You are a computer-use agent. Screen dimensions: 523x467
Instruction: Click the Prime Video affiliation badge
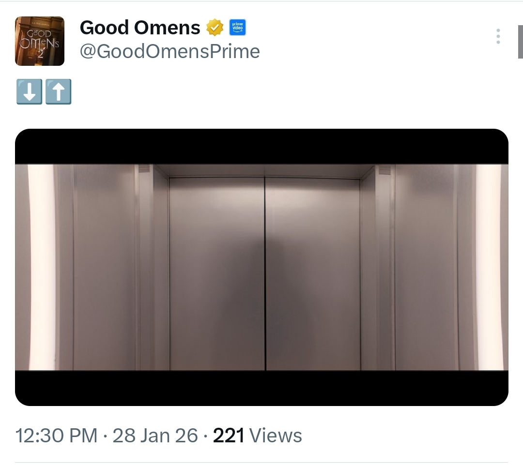pyautogui.click(x=237, y=27)
